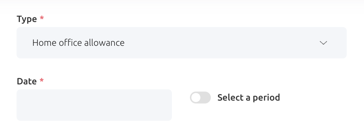Focus the Date box to pick a date

(x=94, y=105)
